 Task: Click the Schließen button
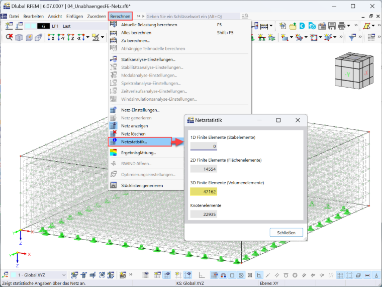point(286,233)
